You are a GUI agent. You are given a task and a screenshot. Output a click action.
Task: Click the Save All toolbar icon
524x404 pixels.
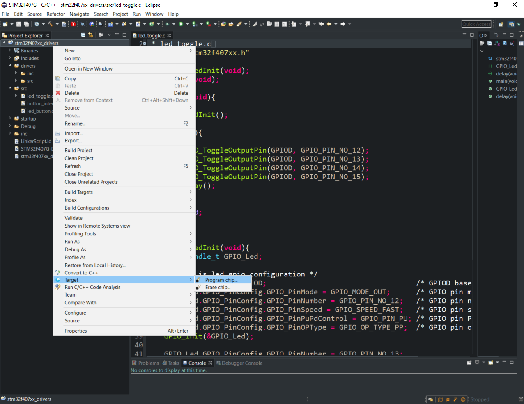click(x=26, y=24)
